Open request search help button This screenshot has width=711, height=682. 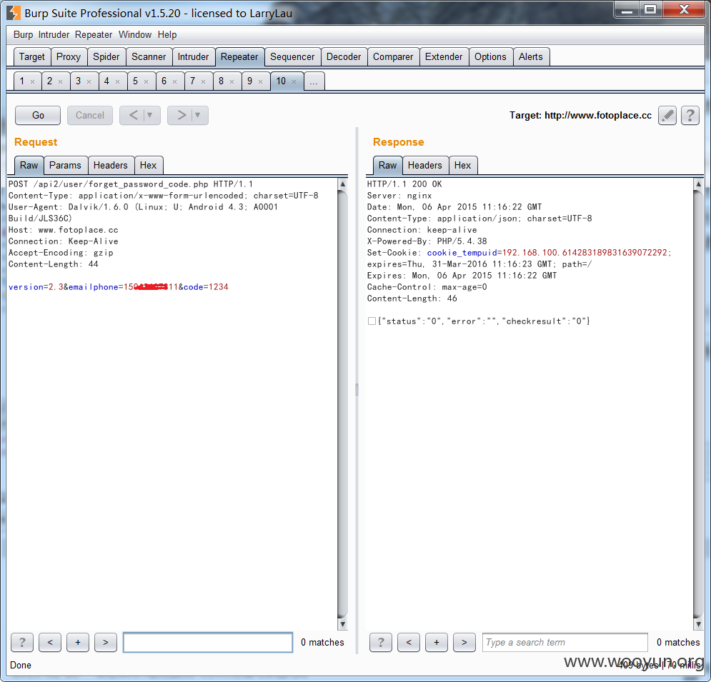[22, 642]
